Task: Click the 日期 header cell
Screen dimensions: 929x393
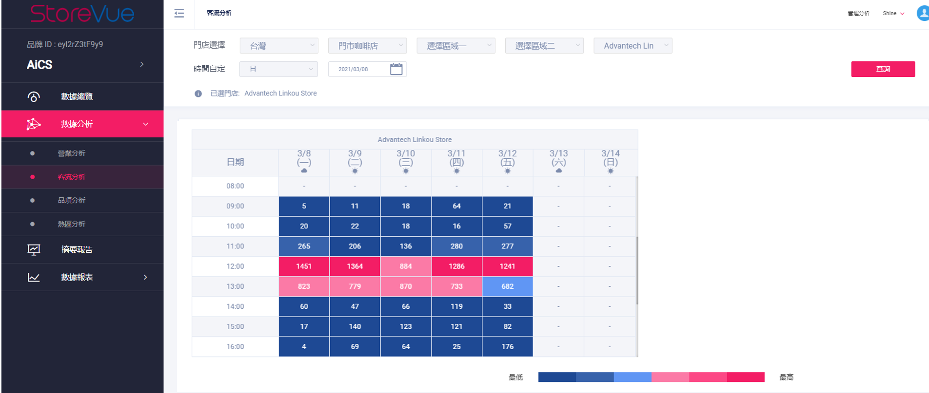Action: click(235, 162)
